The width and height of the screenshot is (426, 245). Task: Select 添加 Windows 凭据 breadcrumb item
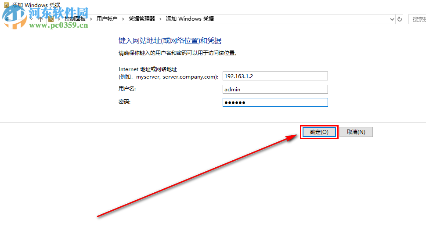(x=190, y=19)
